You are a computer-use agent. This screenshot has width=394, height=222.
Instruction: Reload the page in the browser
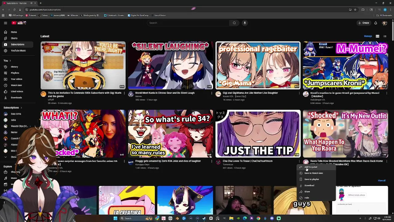pos(14,10)
